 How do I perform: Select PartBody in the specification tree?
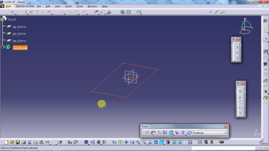(x=20, y=47)
